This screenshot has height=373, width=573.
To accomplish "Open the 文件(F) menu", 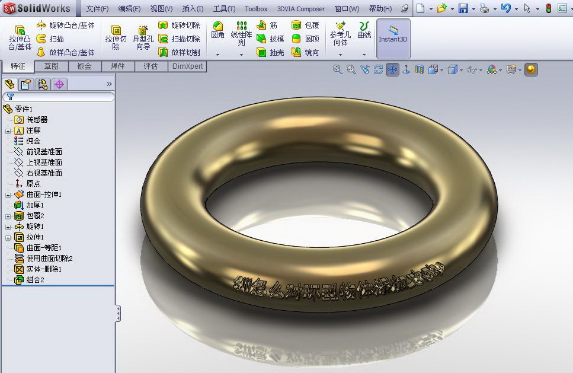I will pyautogui.click(x=97, y=8).
